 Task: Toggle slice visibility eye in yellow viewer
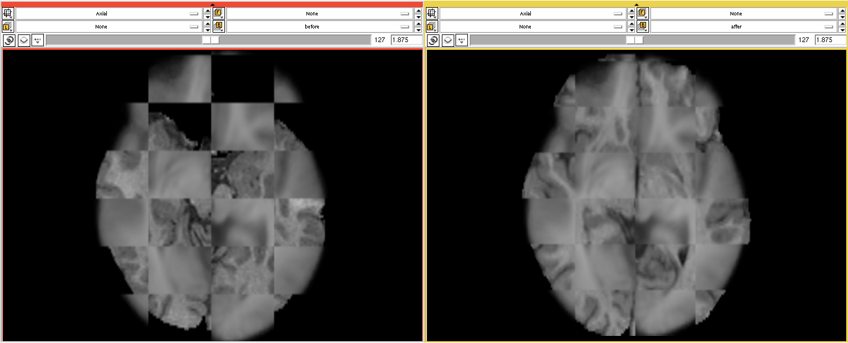pyautogui.click(x=448, y=40)
